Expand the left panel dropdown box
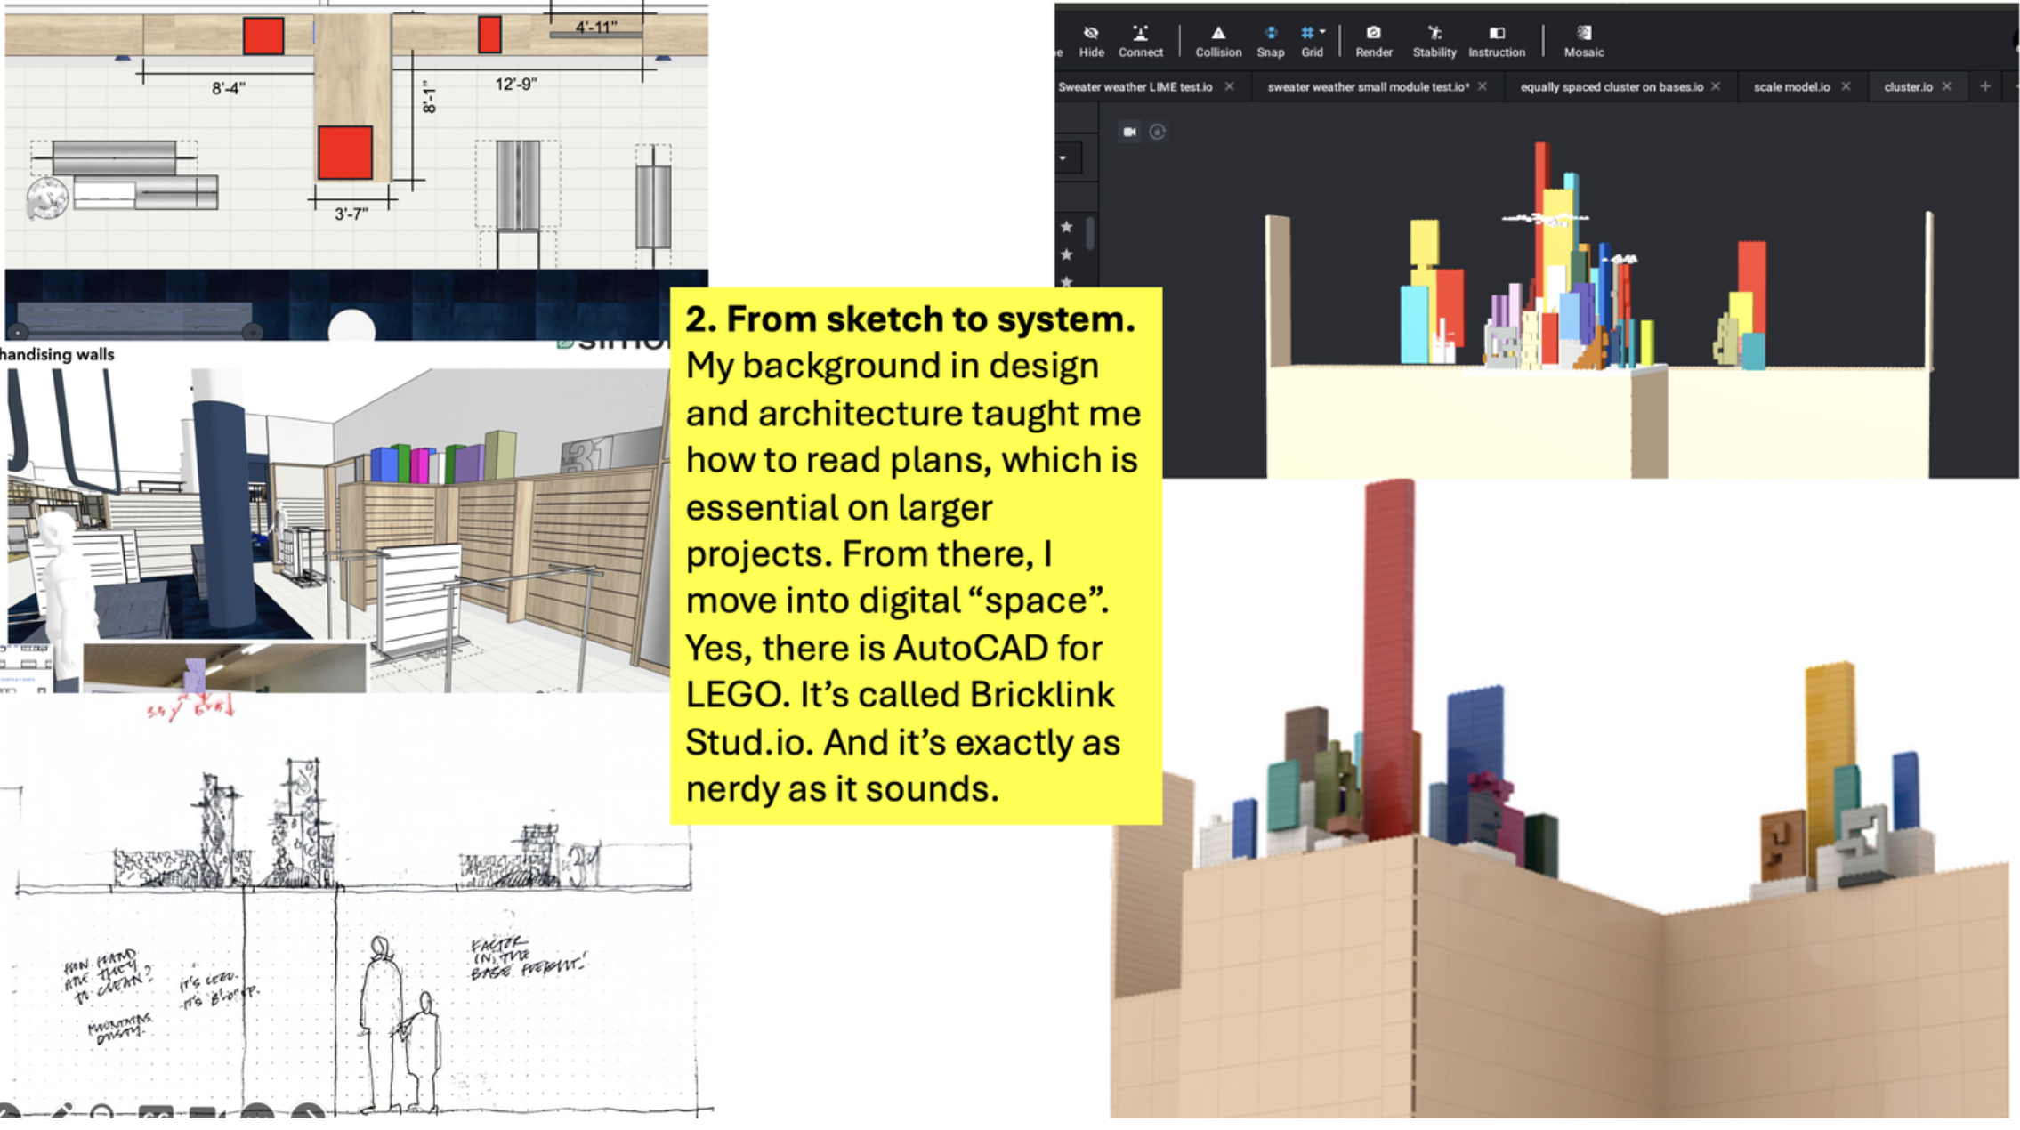The image size is (2020, 1130). (1067, 158)
